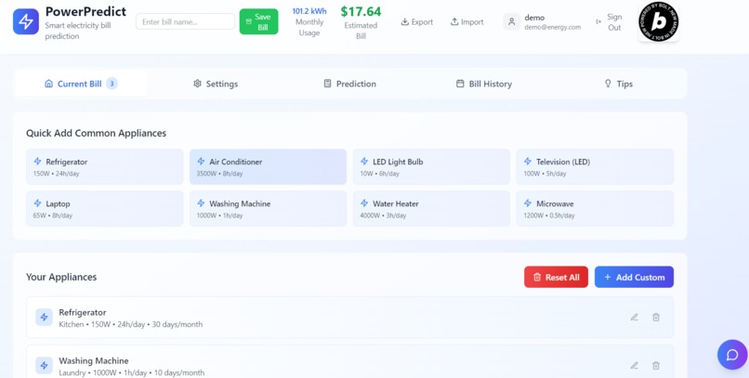Click the PowerPredict lightning logo icon

26,21
